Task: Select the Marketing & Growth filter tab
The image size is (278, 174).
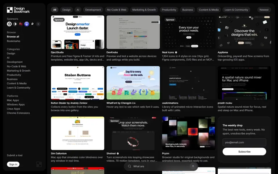Action: coord(144,10)
